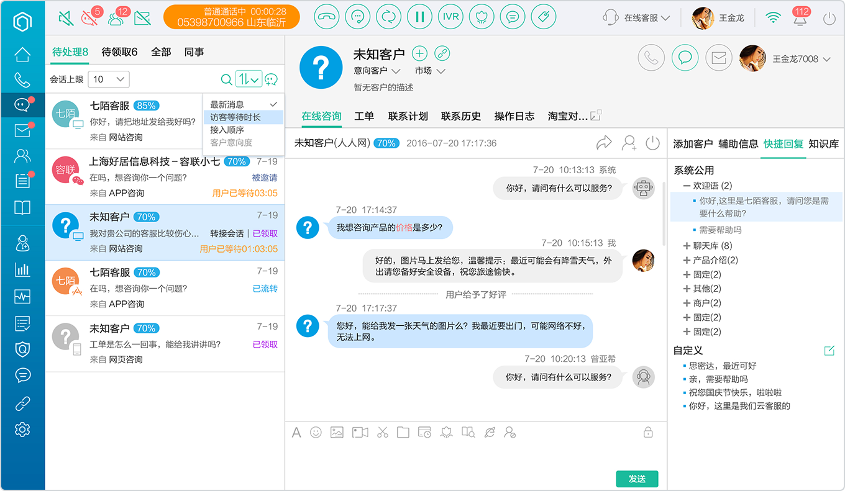Image resolution: width=845 pixels, height=491 pixels.
Task: Click the hang up call icon
Action: [327, 17]
